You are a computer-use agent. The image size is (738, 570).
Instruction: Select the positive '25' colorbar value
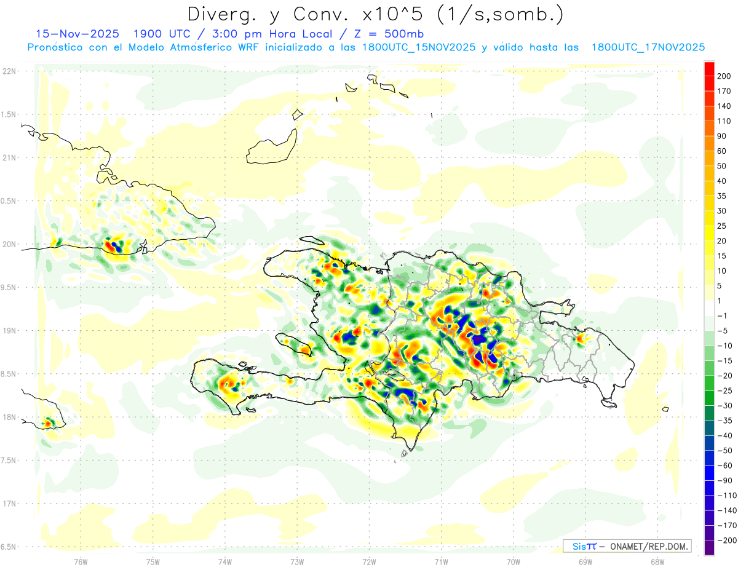(722, 226)
